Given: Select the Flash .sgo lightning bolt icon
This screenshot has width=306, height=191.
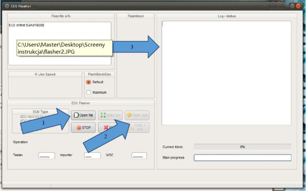Looking at the screenshot, I should [x=130, y=115].
